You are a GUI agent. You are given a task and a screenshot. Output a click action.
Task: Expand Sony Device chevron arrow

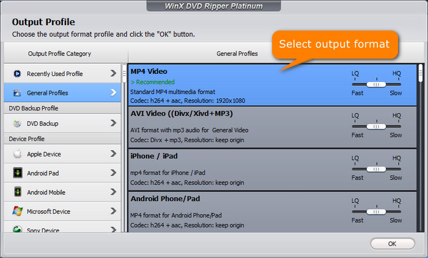[113, 230]
